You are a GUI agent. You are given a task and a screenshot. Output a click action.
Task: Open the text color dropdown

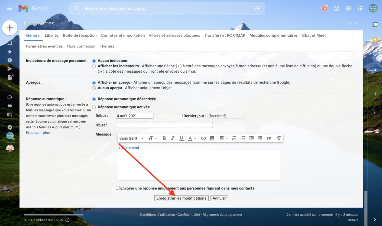click(x=192, y=138)
